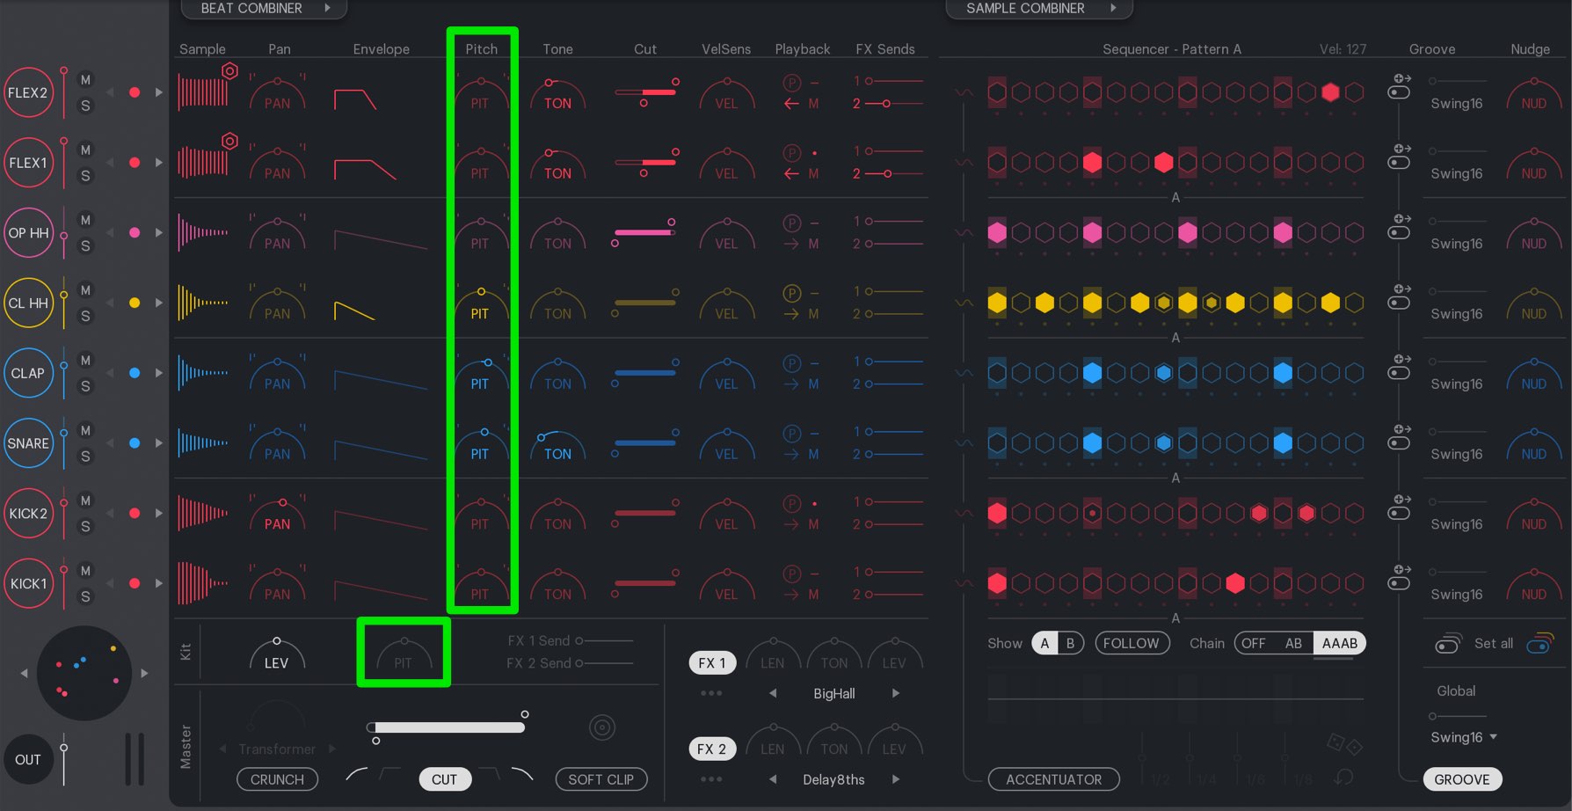The width and height of the screenshot is (1572, 811).
Task: Click the KICK2 pan knob
Action: 278,514
